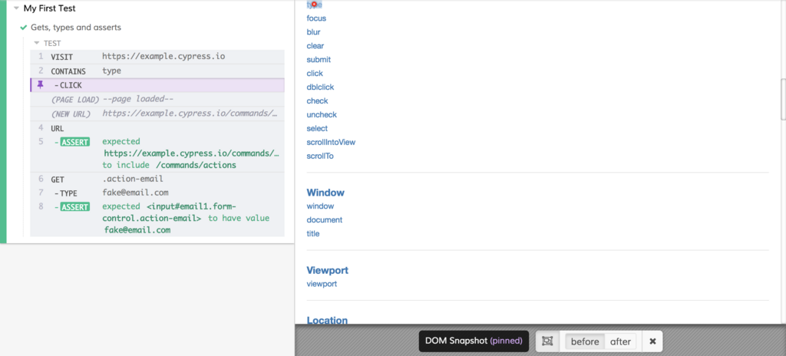Image resolution: width=786 pixels, height=356 pixels.
Task: Click the Location section heading
Action: point(327,321)
